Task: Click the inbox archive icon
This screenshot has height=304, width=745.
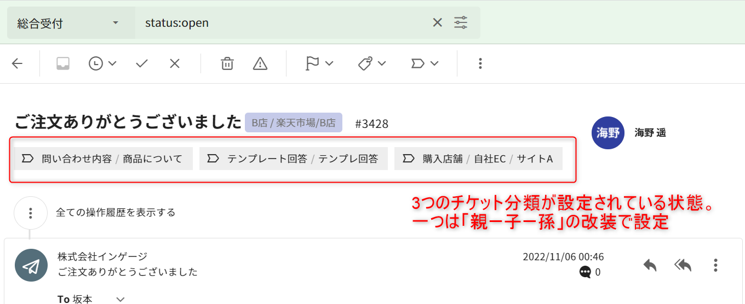Action: (x=63, y=63)
